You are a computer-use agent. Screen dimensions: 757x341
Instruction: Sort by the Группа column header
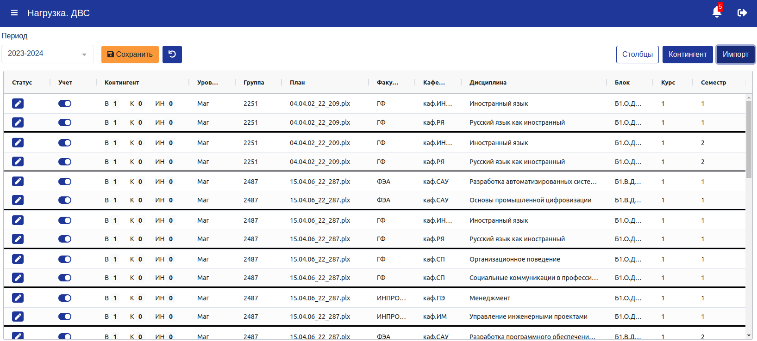point(254,83)
